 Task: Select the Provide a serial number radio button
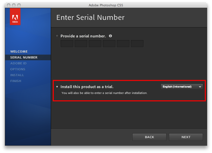(x=57, y=36)
